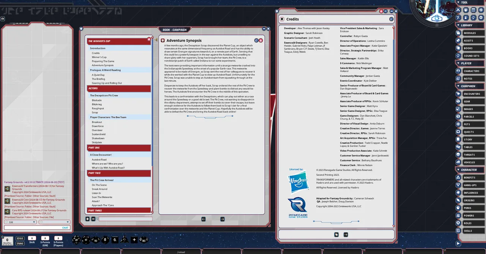This screenshot has height=254, width=486.
Task: Click the Modifier value box
Action: (x=7, y=240)
